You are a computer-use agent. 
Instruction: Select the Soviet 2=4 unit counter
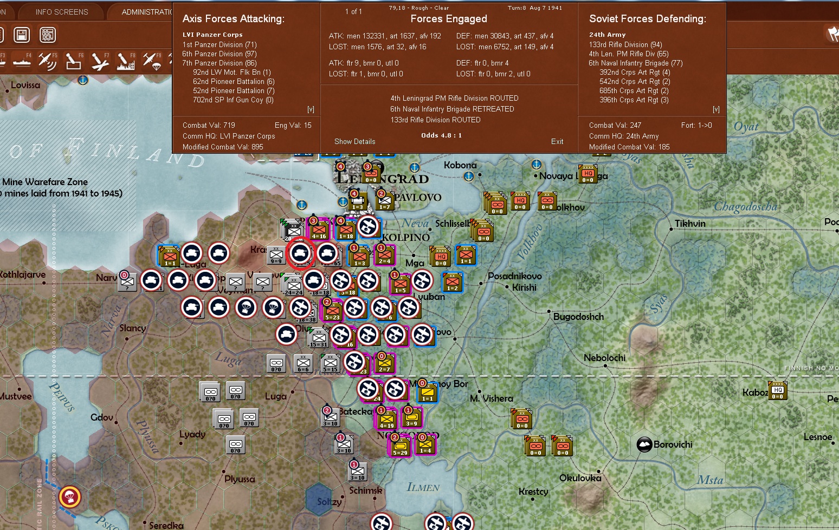[385, 256]
